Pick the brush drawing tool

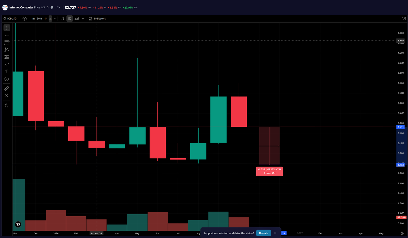click(7, 64)
